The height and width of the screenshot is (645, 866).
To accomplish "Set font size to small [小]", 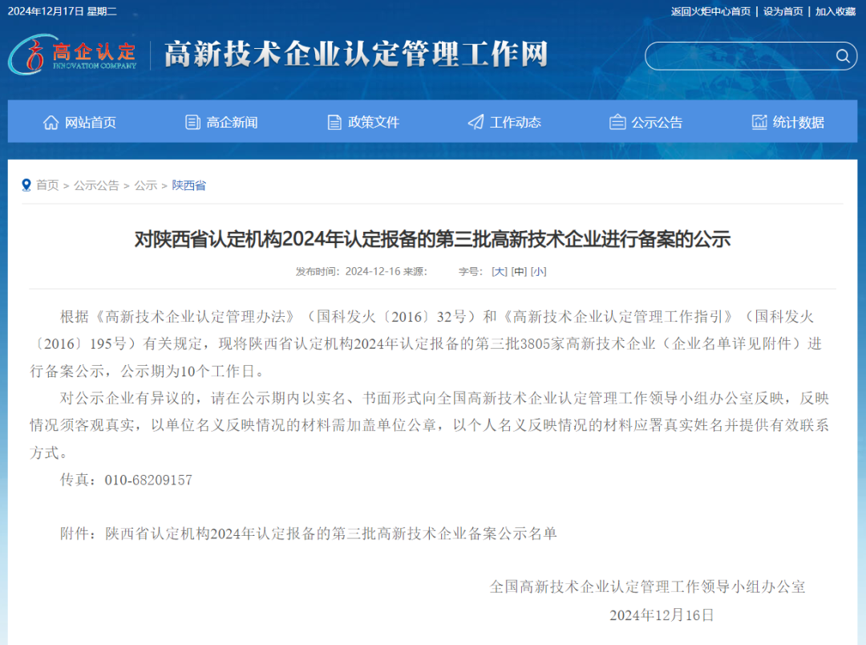I will pos(539,272).
